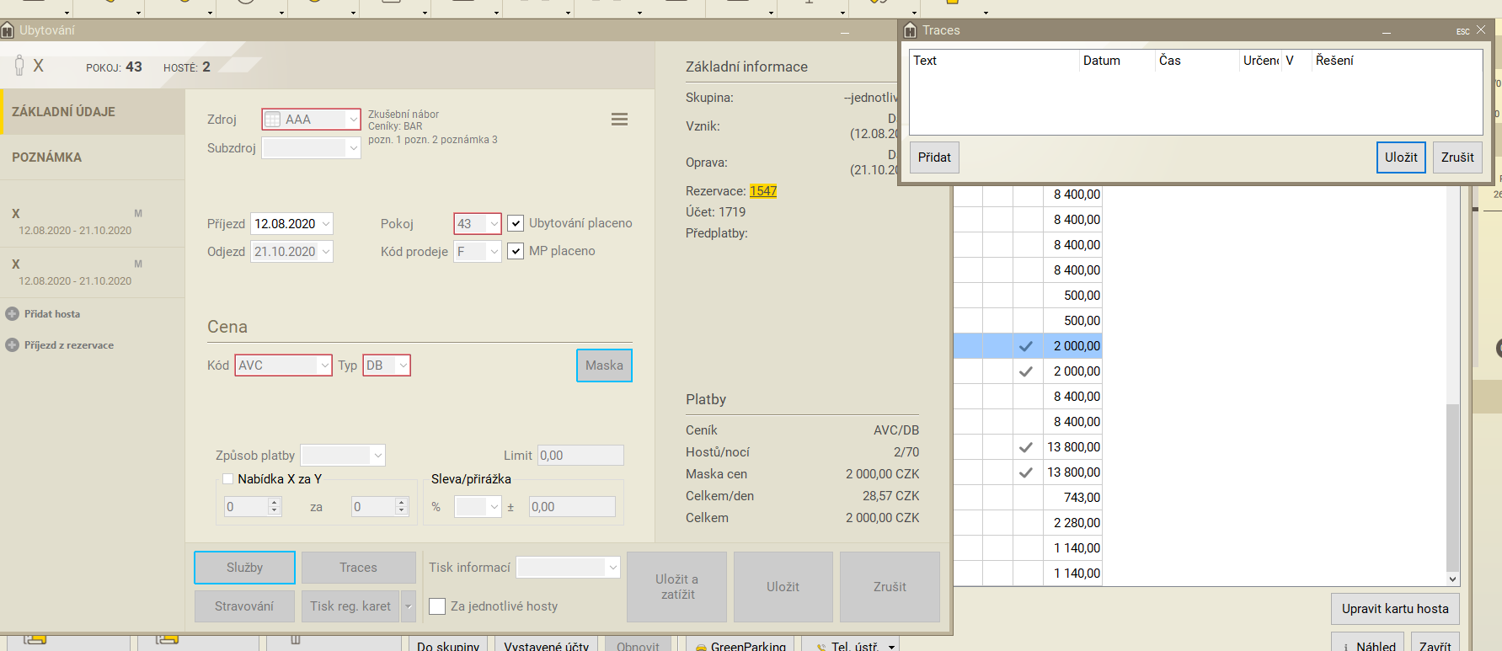Expand the Tisk informací dropdown
The image size is (1502, 651).
point(612,568)
